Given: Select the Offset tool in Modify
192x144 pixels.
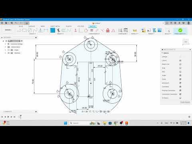Looking at the screenshot, I should click(64, 30).
